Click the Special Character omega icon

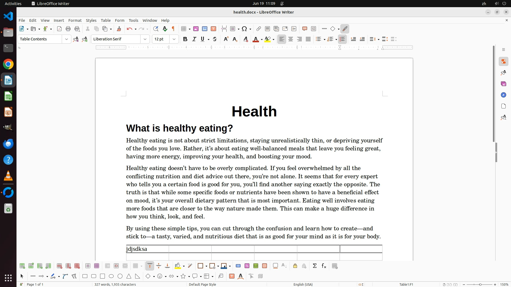pos(244,29)
